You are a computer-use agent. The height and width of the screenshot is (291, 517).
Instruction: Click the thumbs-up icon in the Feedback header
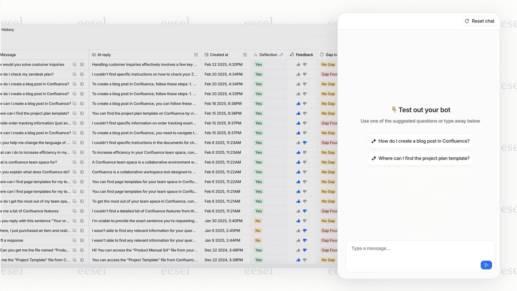coord(292,55)
